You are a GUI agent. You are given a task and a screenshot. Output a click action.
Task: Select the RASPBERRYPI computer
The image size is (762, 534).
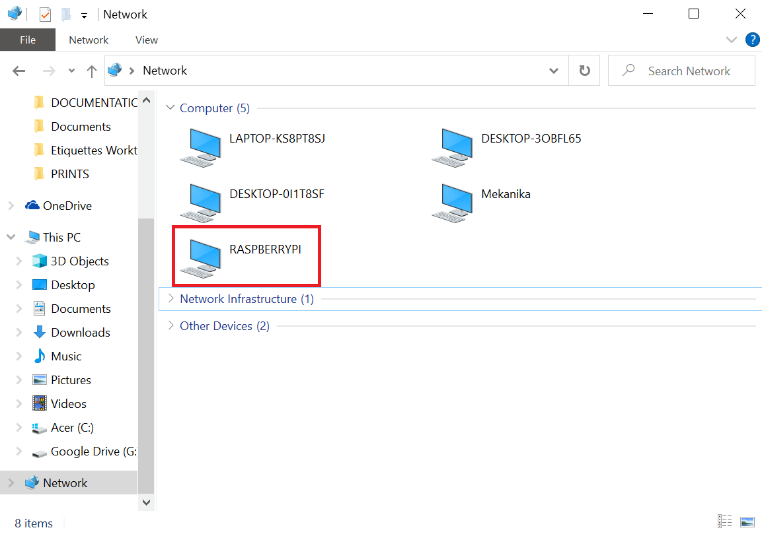click(241, 258)
